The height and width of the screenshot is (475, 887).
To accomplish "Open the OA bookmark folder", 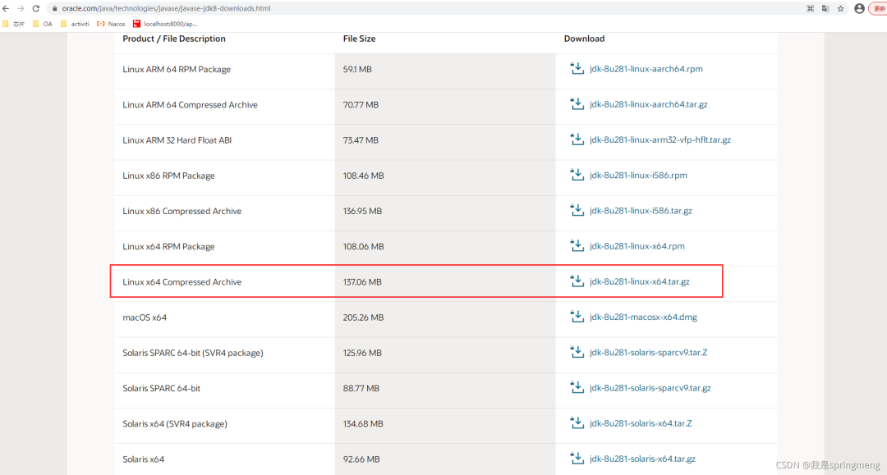I will (x=43, y=24).
